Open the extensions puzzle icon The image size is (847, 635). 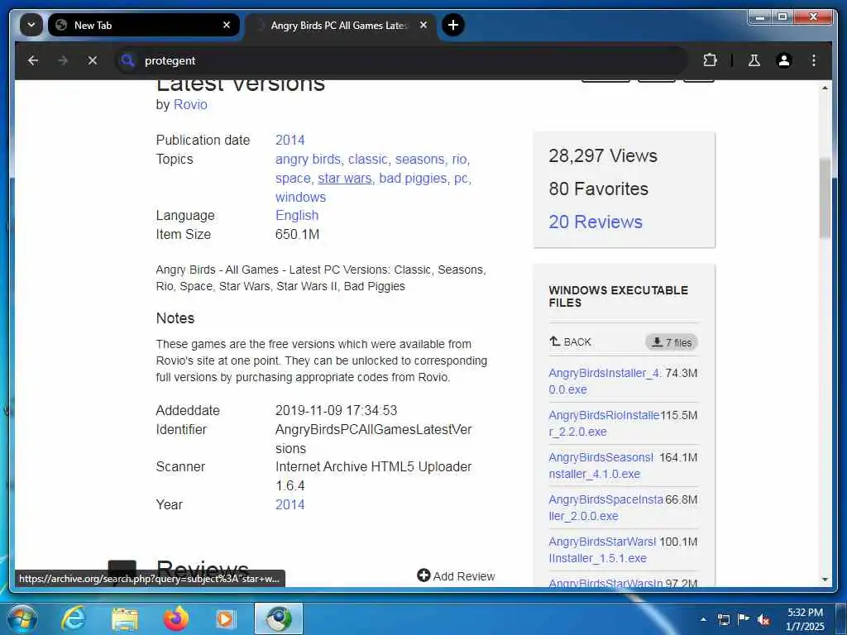tap(710, 60)
